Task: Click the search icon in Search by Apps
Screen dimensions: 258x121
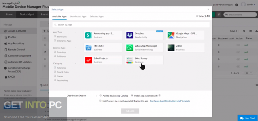Action: coord(55,25)
